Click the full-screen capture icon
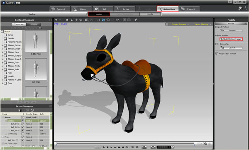Image resolution: width=249 pixels, height=150 pixels. tap(129, 20)
